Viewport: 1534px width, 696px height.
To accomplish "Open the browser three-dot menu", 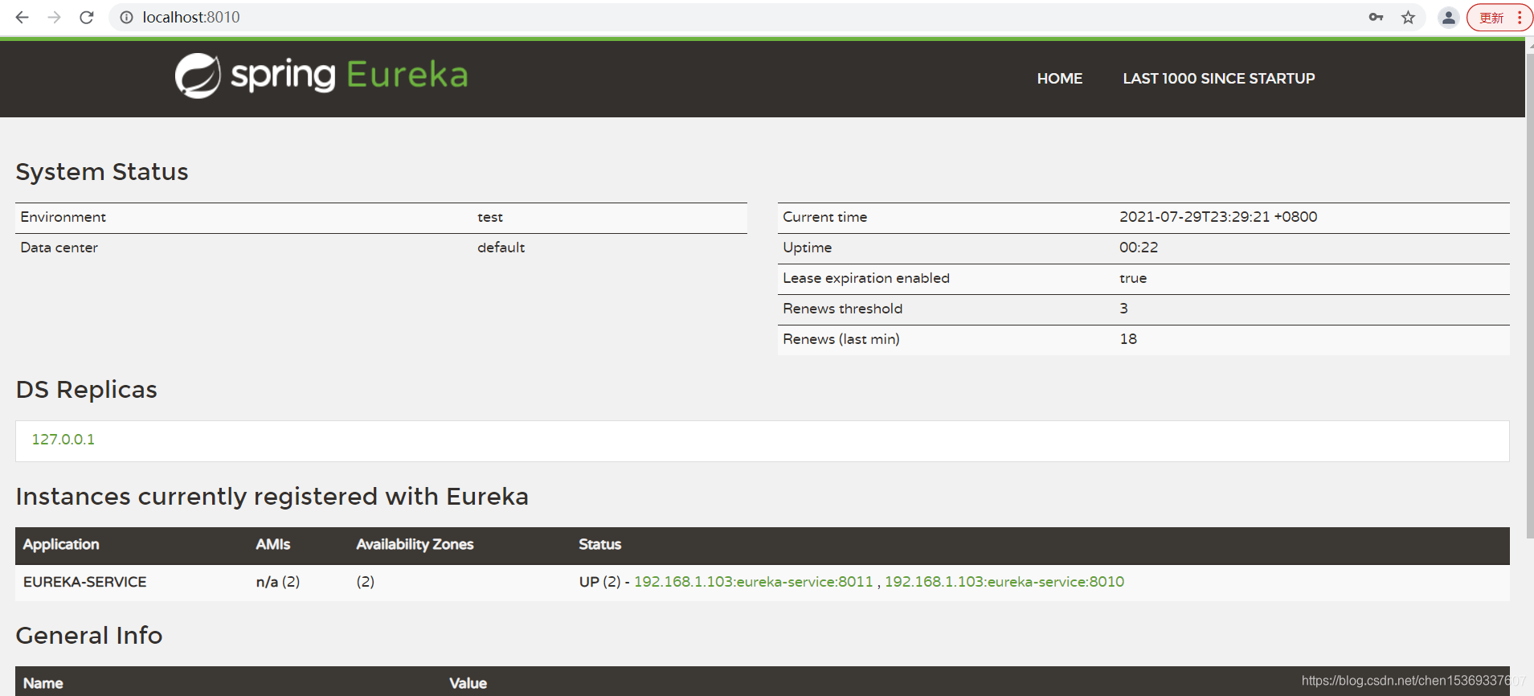I will [1520, 17].
